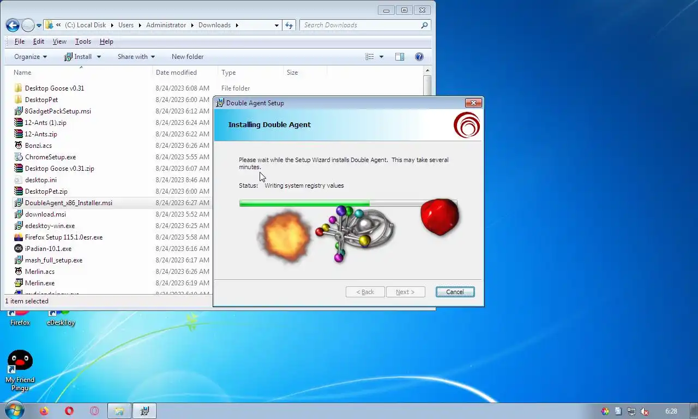Click the DoubleAgent_x86_Installer.msi file icon
The height and width of the screenshot is (419, 698).
(x=18, y=202)
